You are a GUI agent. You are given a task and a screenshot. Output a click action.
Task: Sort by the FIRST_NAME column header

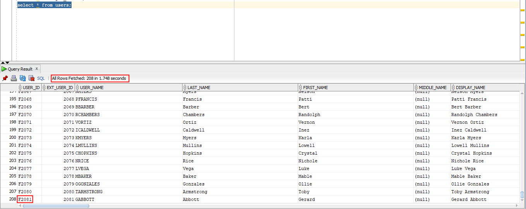click(x=356, y=88)
